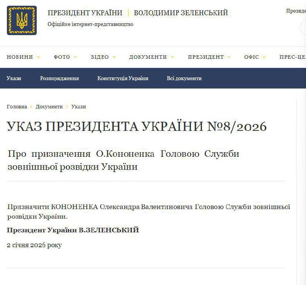Open the Конституція України tab

(122, 77)
